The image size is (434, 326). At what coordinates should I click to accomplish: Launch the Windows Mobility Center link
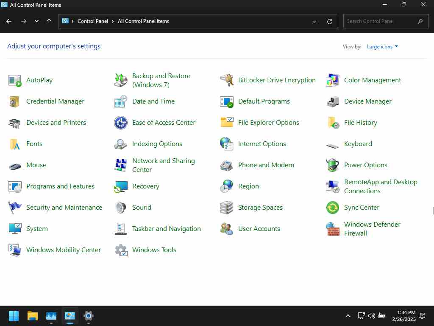click(x=64, y=250)
